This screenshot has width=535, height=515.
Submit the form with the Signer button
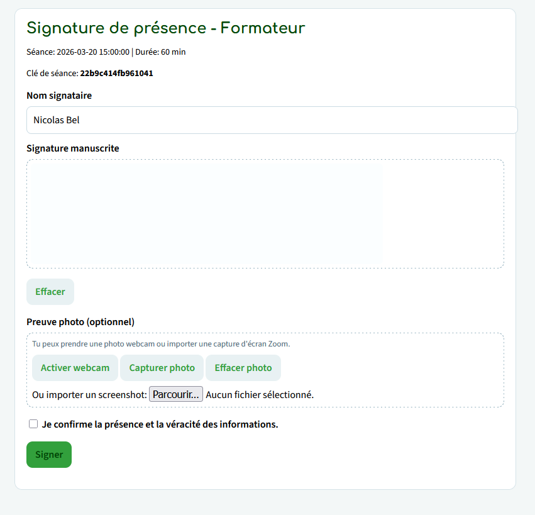pos(49,455)
